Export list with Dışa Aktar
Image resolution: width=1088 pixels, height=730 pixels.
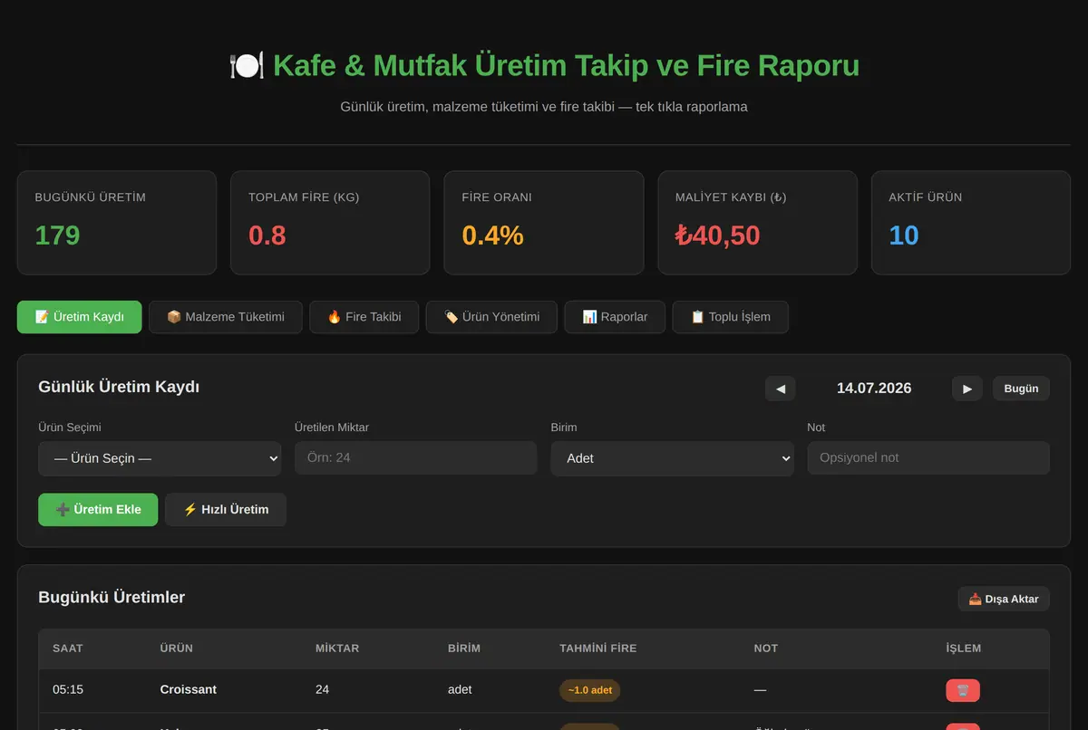(1004, 599)
